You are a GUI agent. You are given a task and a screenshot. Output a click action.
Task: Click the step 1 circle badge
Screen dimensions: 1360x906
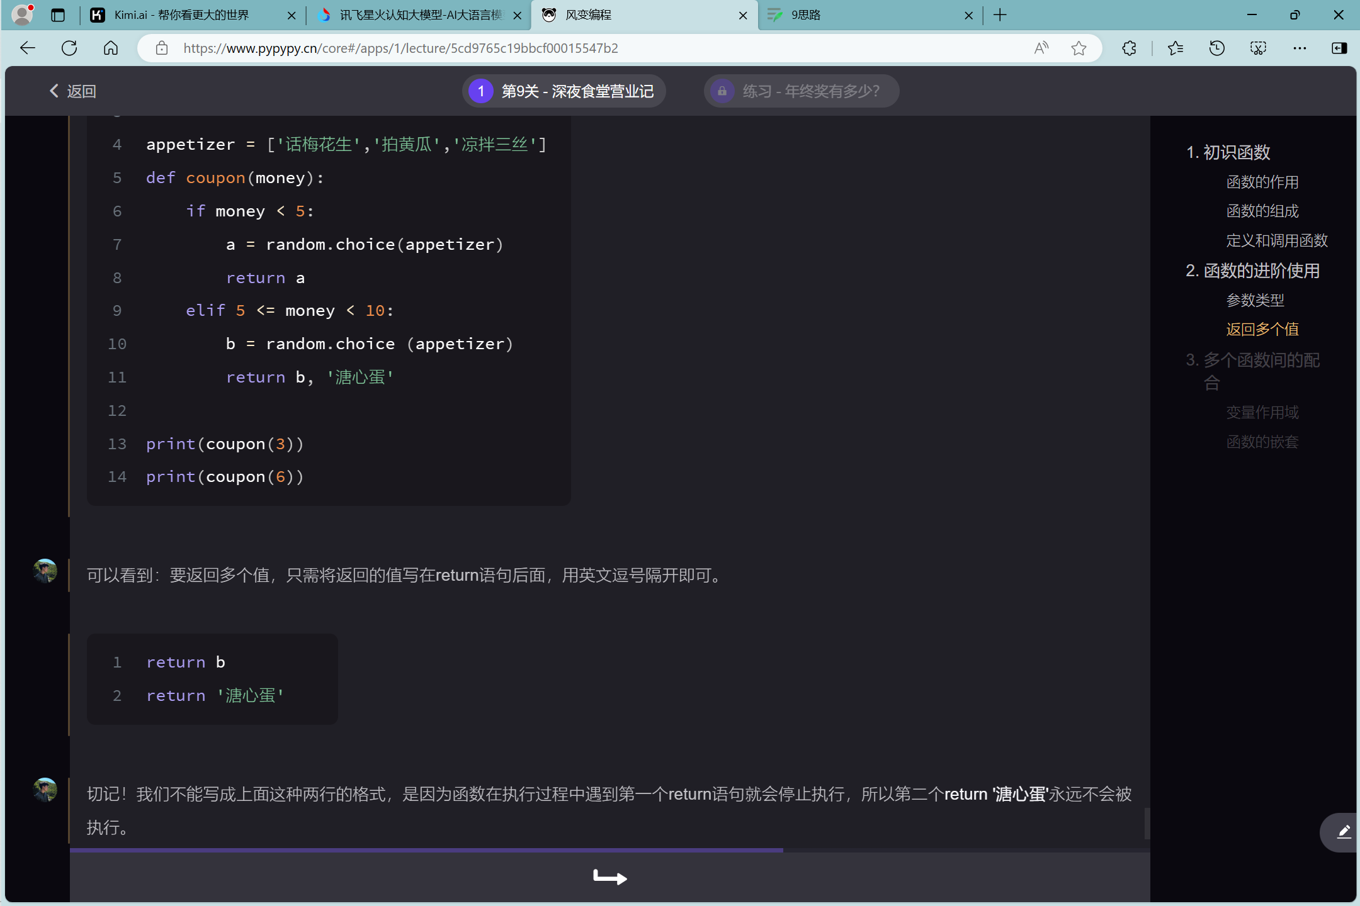[x=481, y=91]
